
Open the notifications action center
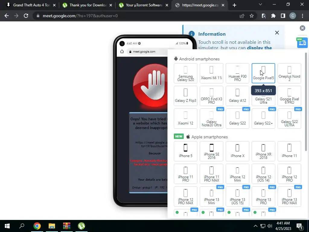pos(299,226)
